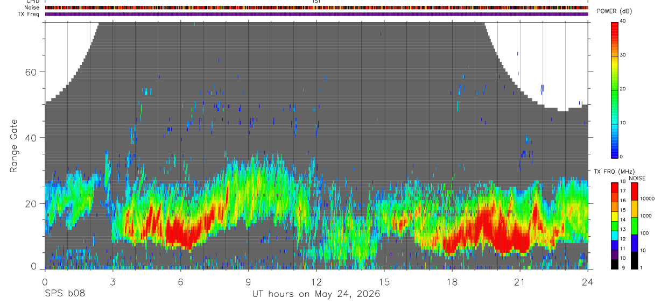
Task: Click the POWER (dB) color bar
Action: [615, 89]
